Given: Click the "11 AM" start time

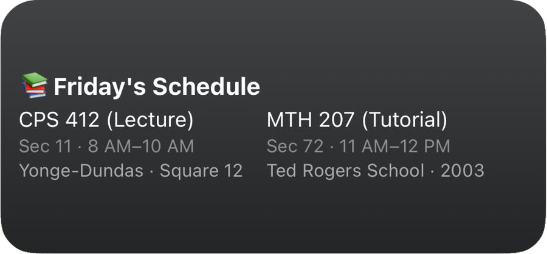Looking at the screenshot, I should 354,146.
